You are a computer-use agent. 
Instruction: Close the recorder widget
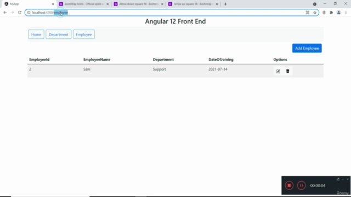(x=347, y=179)
